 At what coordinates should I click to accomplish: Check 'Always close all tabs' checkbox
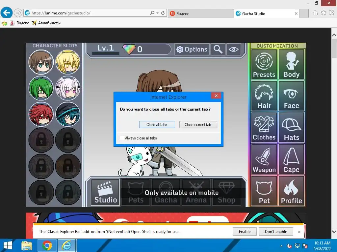coord(122,138)
